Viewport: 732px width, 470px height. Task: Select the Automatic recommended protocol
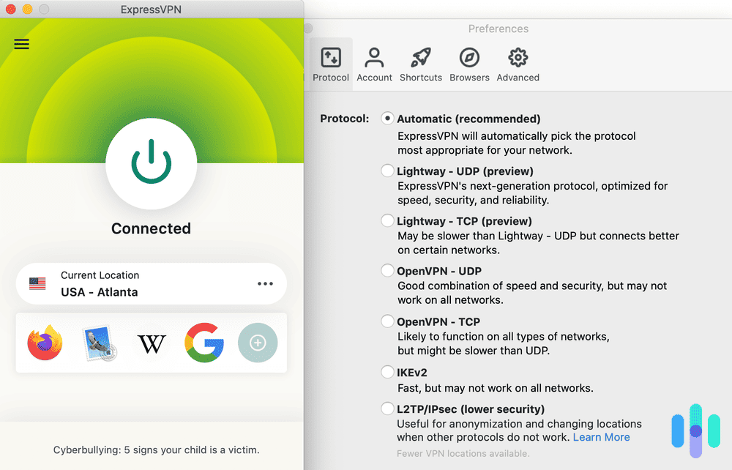pyautogui.click(x=387, y=118)
